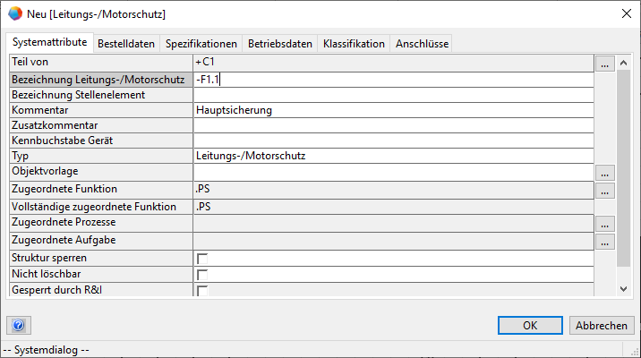Confirm the dialog with OK

tap(530, 326)
